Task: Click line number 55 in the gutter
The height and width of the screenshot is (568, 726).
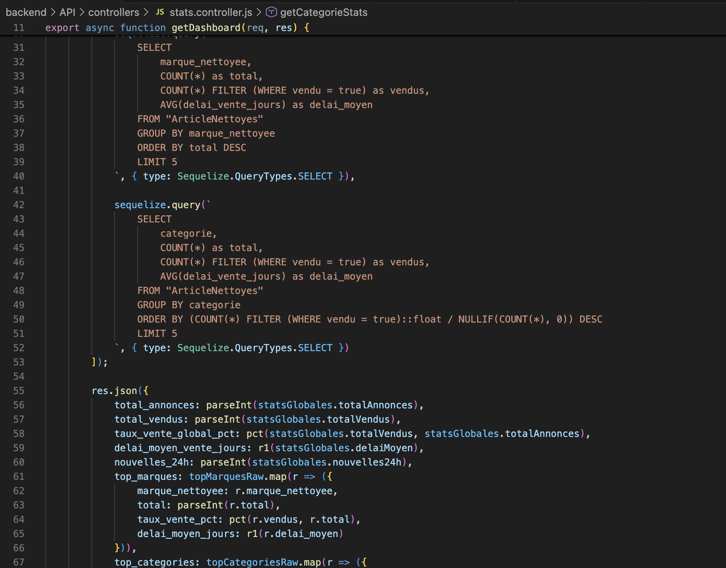Action: 19,390
